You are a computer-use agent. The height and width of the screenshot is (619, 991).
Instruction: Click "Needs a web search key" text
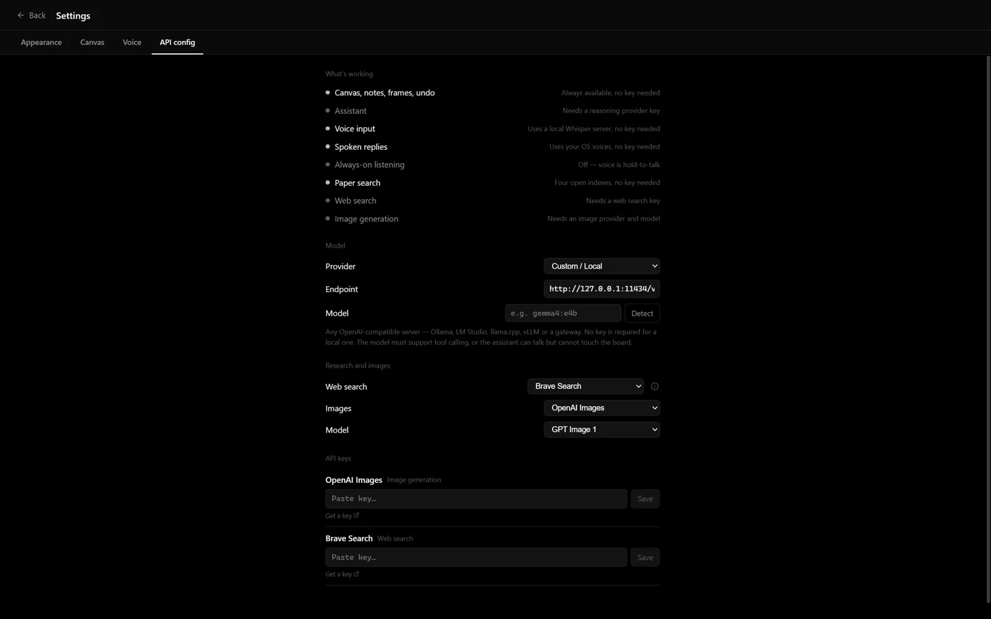tap(623, 201)
